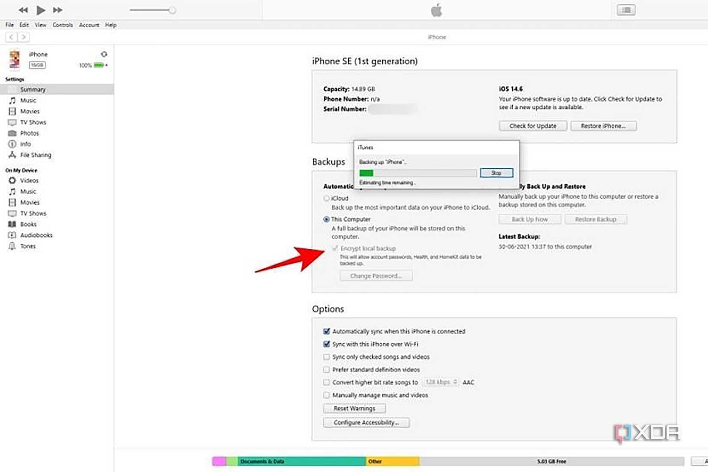Click the play button
This screenshot has width=708, height=472.
pos(41,10)
